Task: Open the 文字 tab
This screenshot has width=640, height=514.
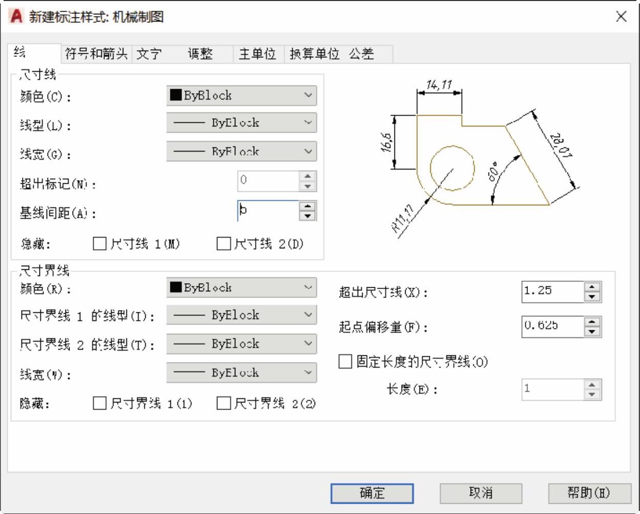Action: pyautogui.click(x=149, y=54)
